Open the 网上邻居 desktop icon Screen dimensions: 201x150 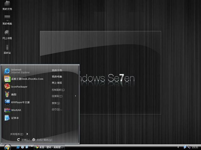(x=7, y=35)
